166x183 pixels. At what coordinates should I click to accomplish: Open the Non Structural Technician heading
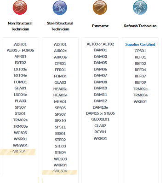tap(20, 26)
